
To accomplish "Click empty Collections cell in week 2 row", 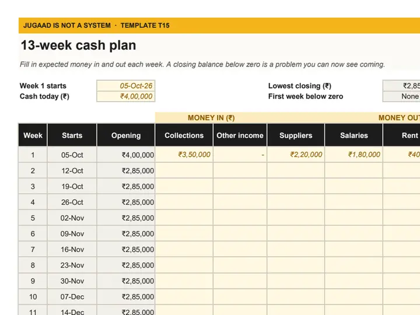I will 184,170.
